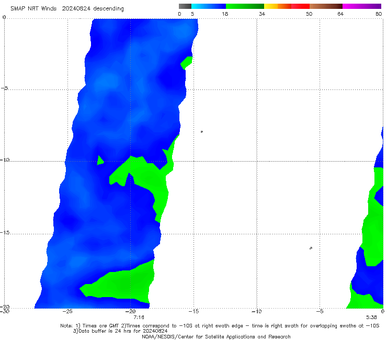
Task: Click the colorbar label '5'
Action: 192,14
